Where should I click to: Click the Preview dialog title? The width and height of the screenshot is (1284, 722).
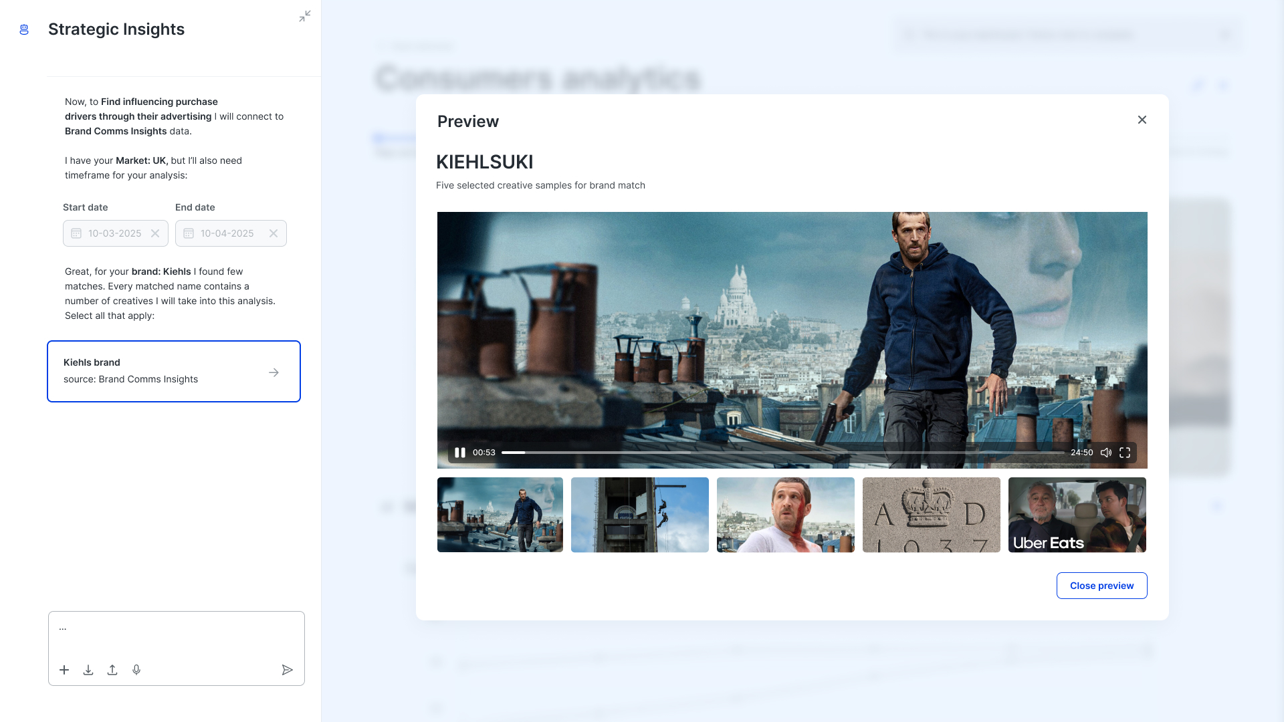pos(468,121)
